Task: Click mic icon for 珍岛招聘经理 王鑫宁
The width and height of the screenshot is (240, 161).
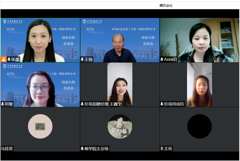Action: pos(82,104)
